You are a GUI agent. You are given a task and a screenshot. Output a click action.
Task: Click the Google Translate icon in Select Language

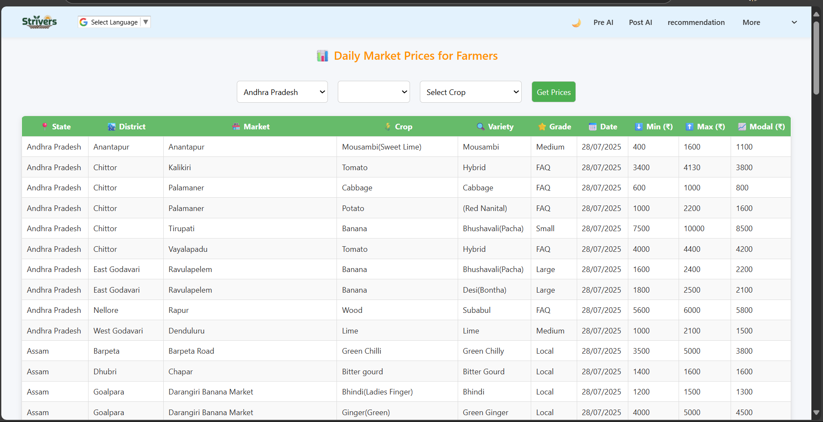click(83, 22)
